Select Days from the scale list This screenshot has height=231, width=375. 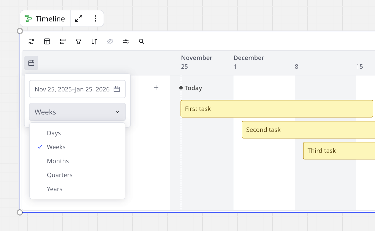pos(54,133)
